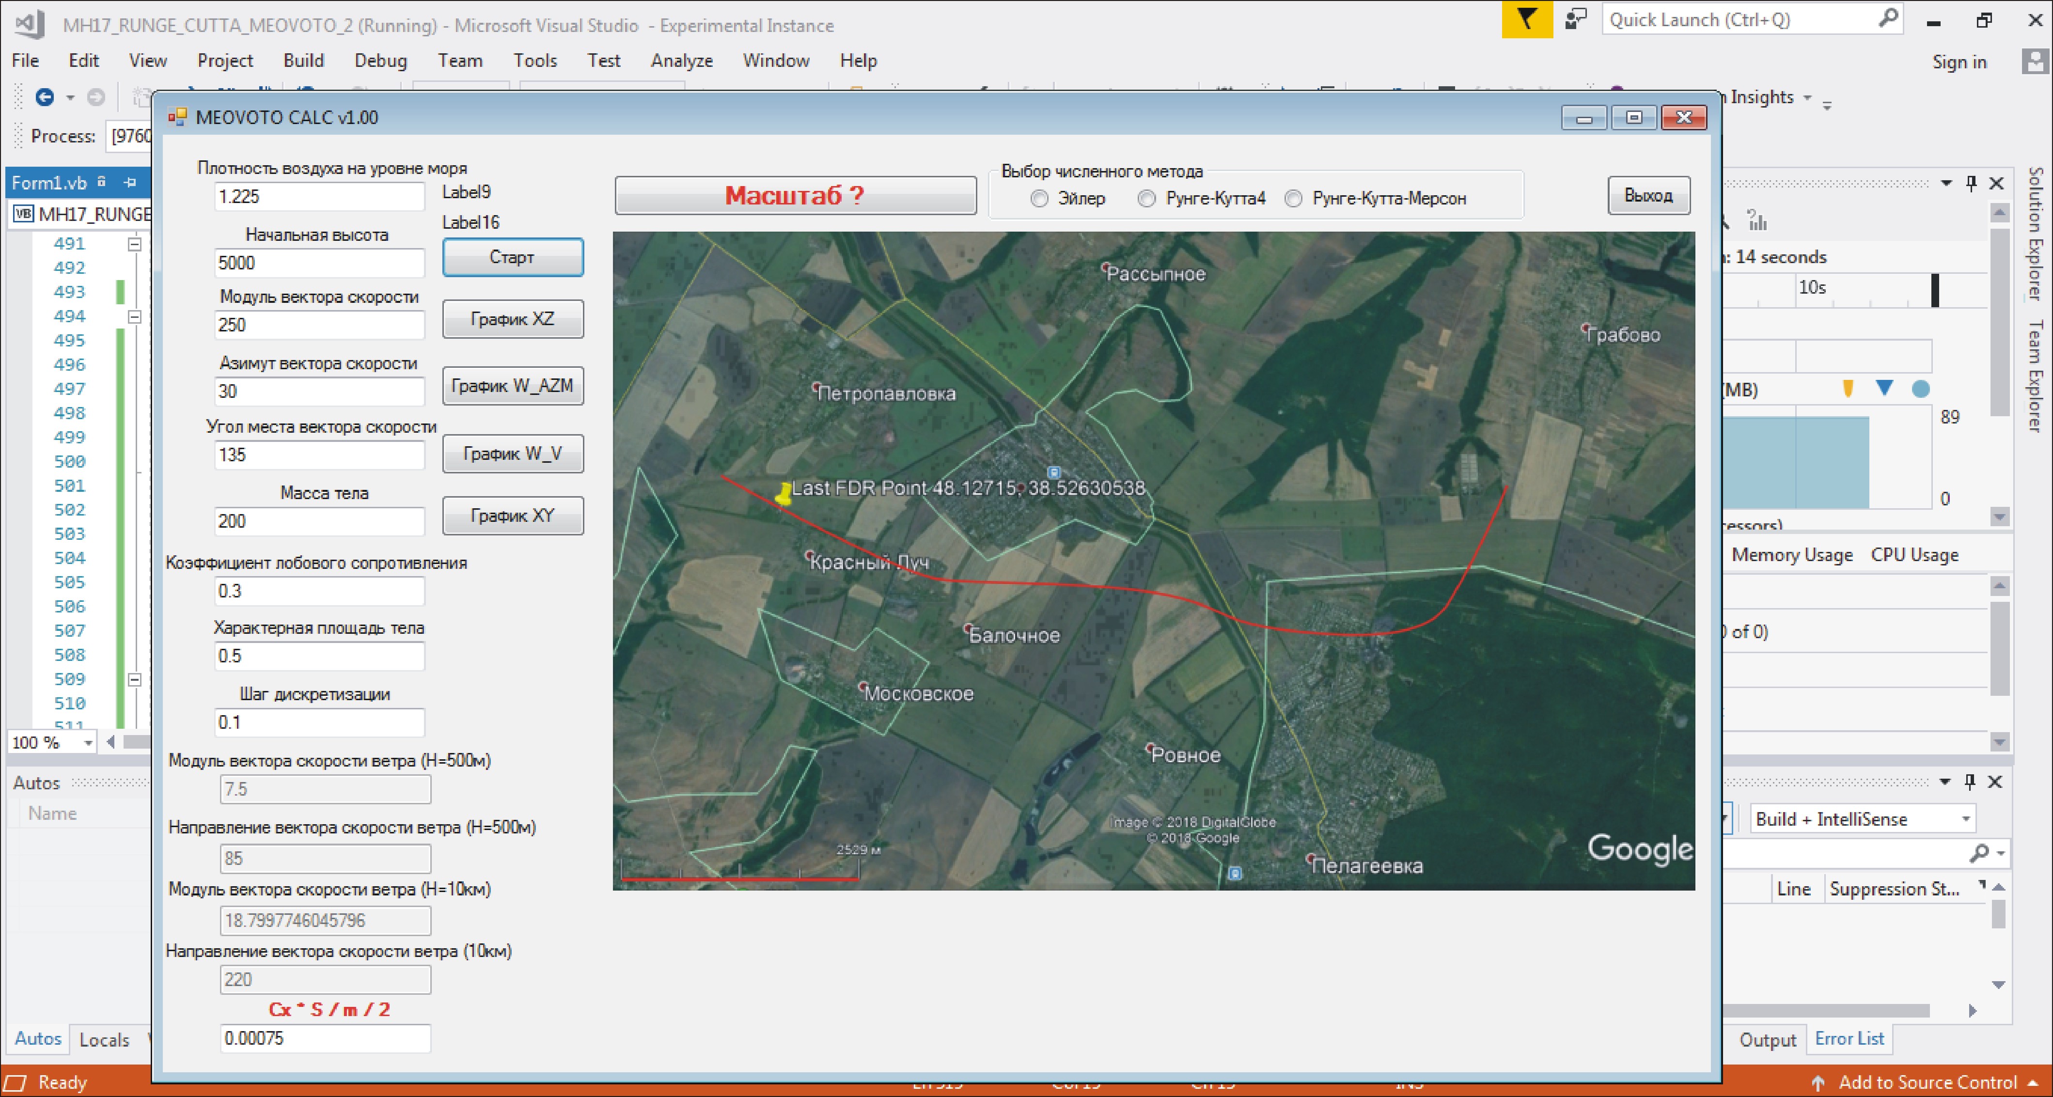Collapse the code region at line 491
Viewport: 2053px width, 1097px height.
click(x=135, y=244)
